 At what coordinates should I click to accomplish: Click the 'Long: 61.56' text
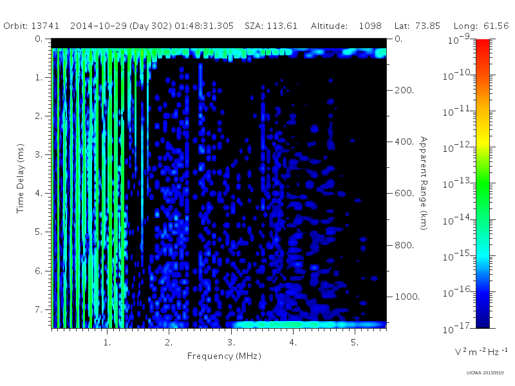pyautogui.click(x=481, y=26)
